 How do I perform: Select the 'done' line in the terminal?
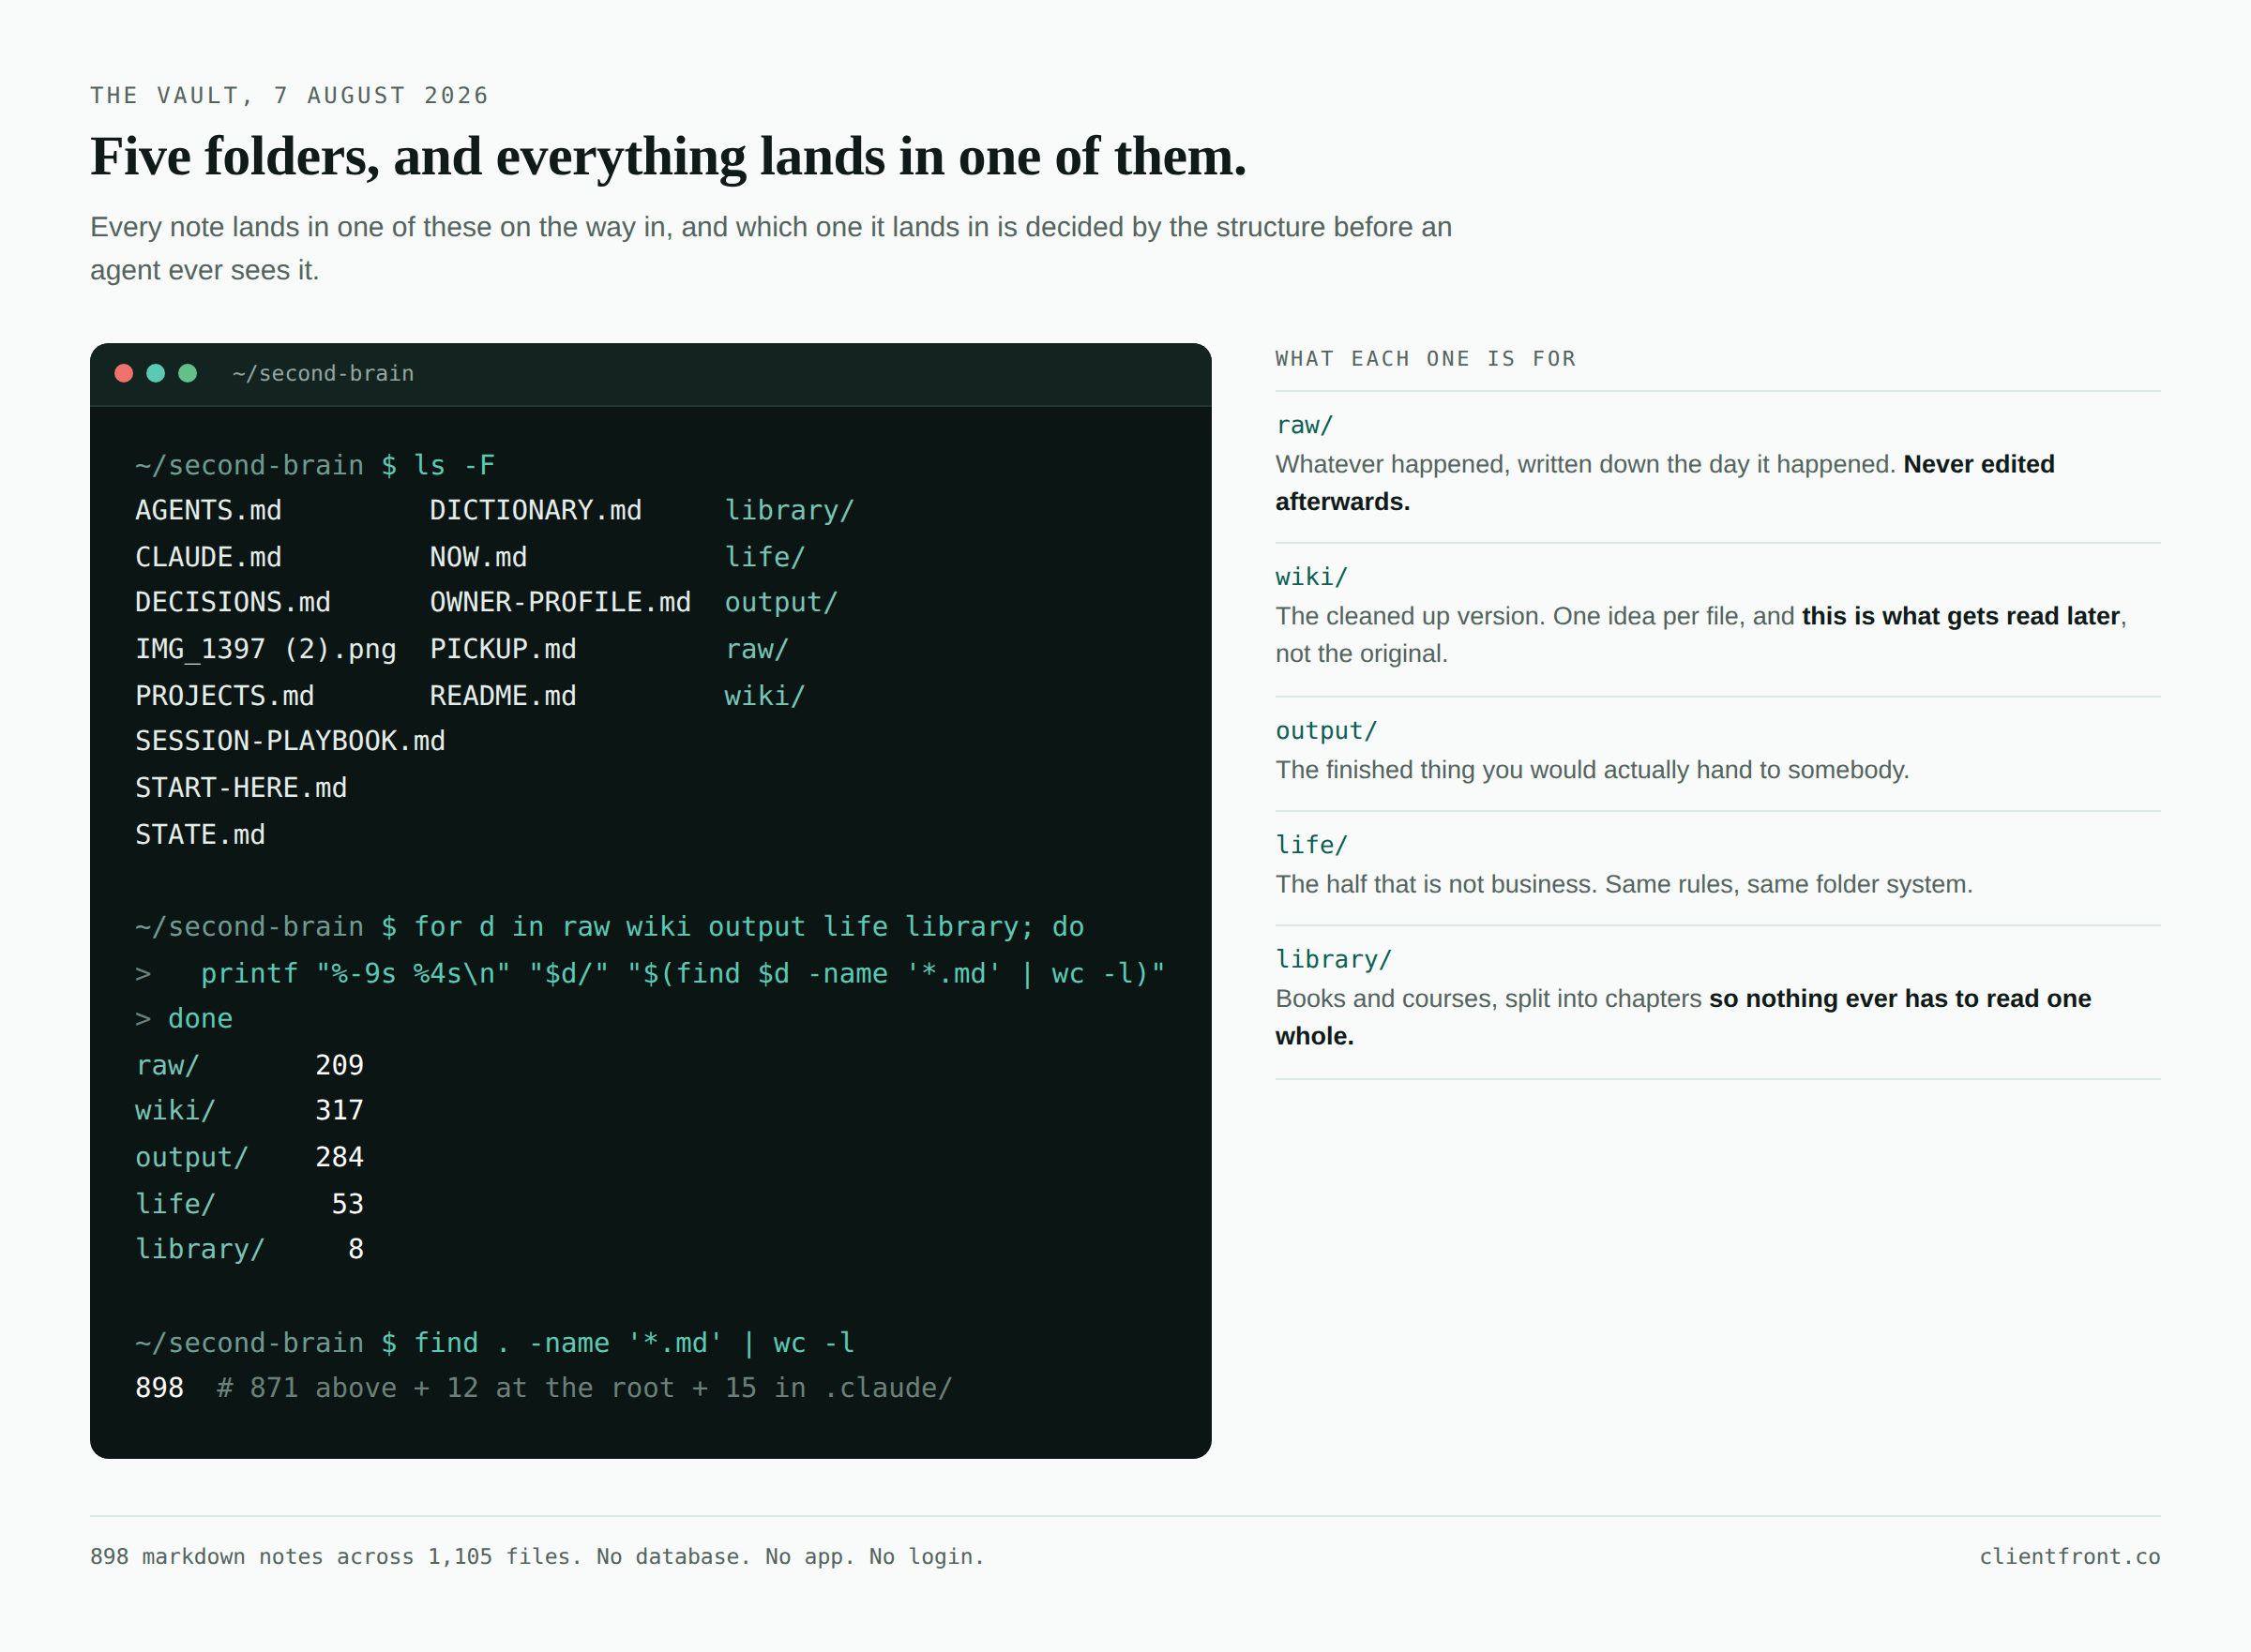pos(200,1019)
